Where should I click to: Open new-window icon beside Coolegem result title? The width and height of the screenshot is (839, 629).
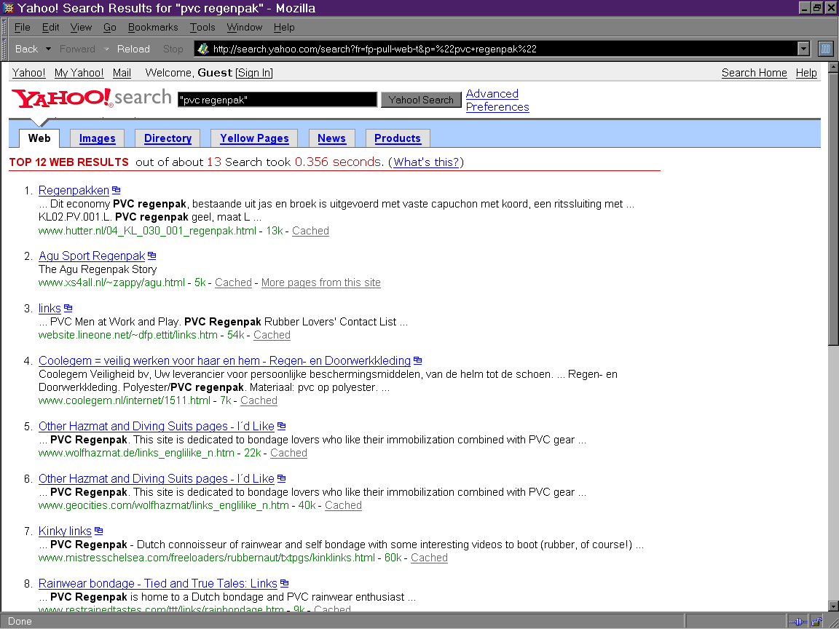pos(418,360)
